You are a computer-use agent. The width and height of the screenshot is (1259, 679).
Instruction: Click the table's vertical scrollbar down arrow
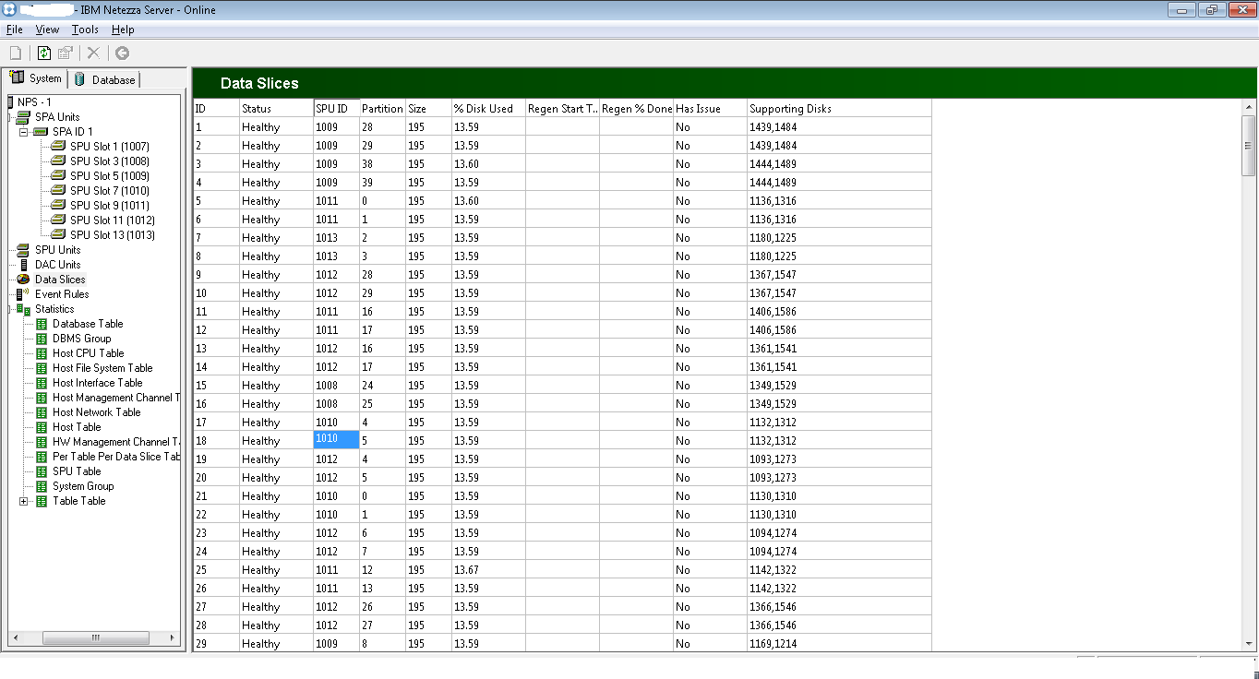click(x=1249, y=643)
